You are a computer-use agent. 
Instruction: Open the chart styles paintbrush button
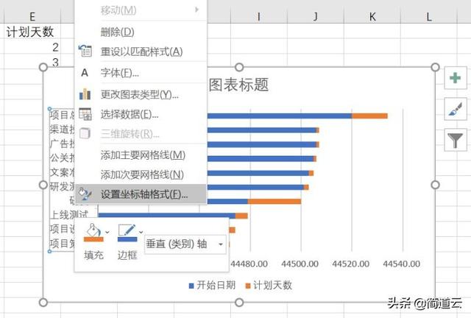[x=455, y=109]
